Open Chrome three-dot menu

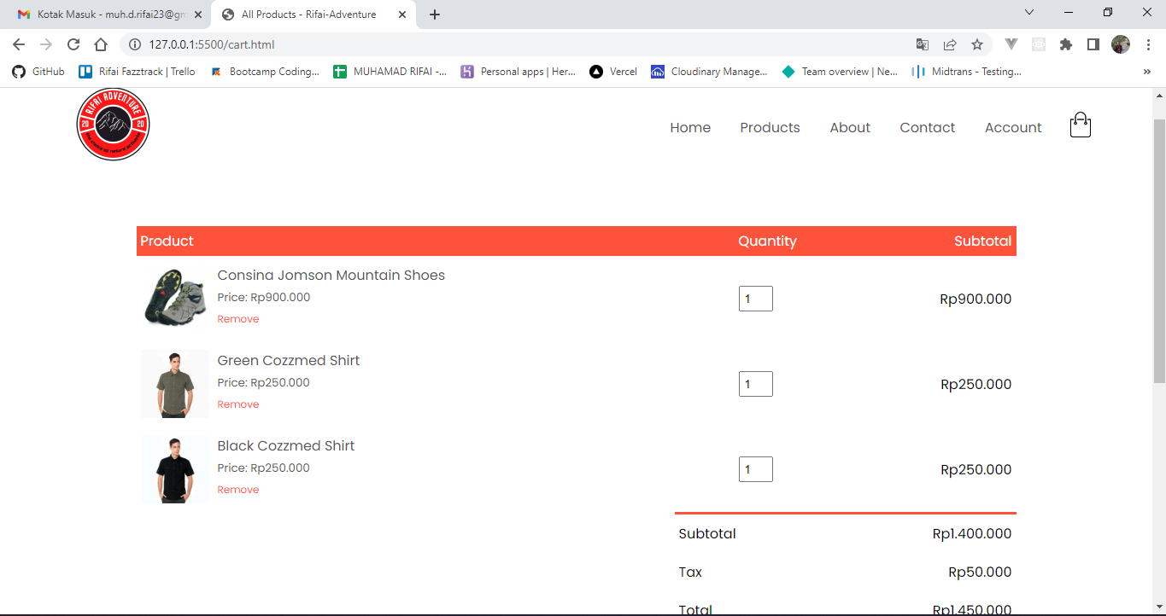click(1149, 44)
